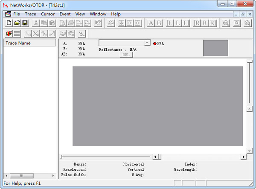Click the up-arrow trace icon
Image resolution: width=256 pixels, height=189 pixels.
pyautogui.click(x=71, y=34)
